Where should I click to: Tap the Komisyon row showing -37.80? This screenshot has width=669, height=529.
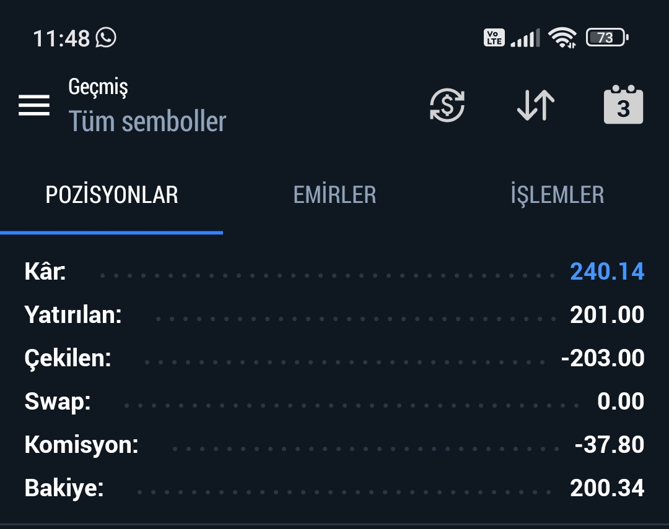(334, 445)
